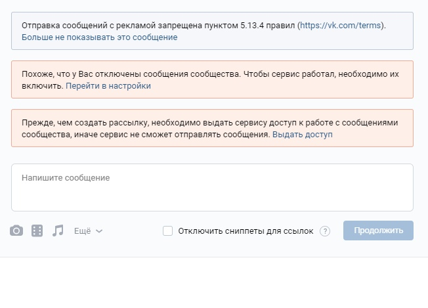Open the https://vk.com/terms link
428x308 pixels.
click(341, 26)
